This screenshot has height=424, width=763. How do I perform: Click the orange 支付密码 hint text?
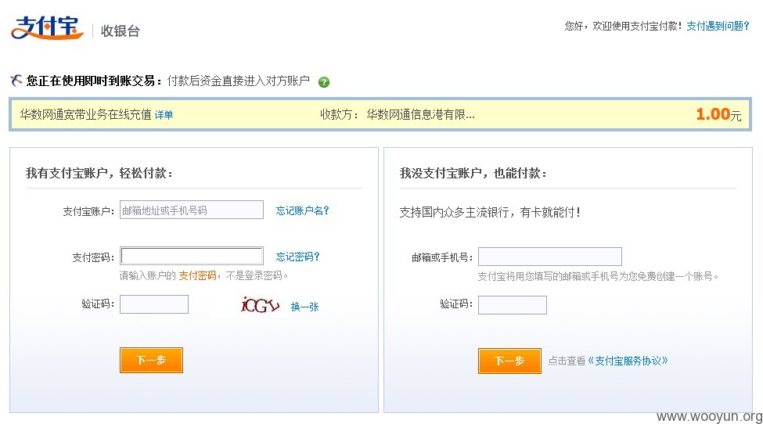197,275
